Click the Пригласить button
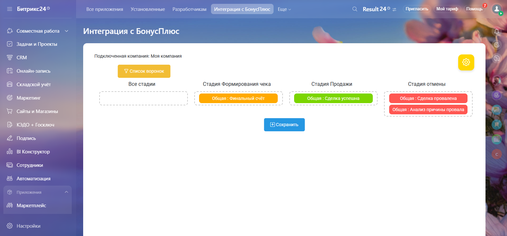This screenshot has height=236, width=507. (417, 9)
